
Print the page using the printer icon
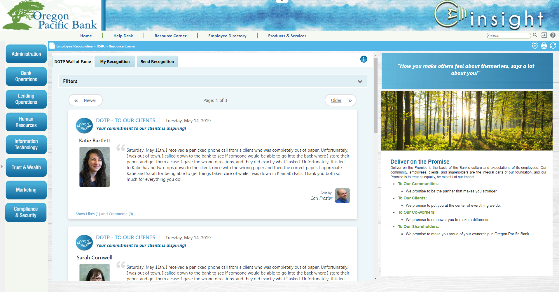544,46
